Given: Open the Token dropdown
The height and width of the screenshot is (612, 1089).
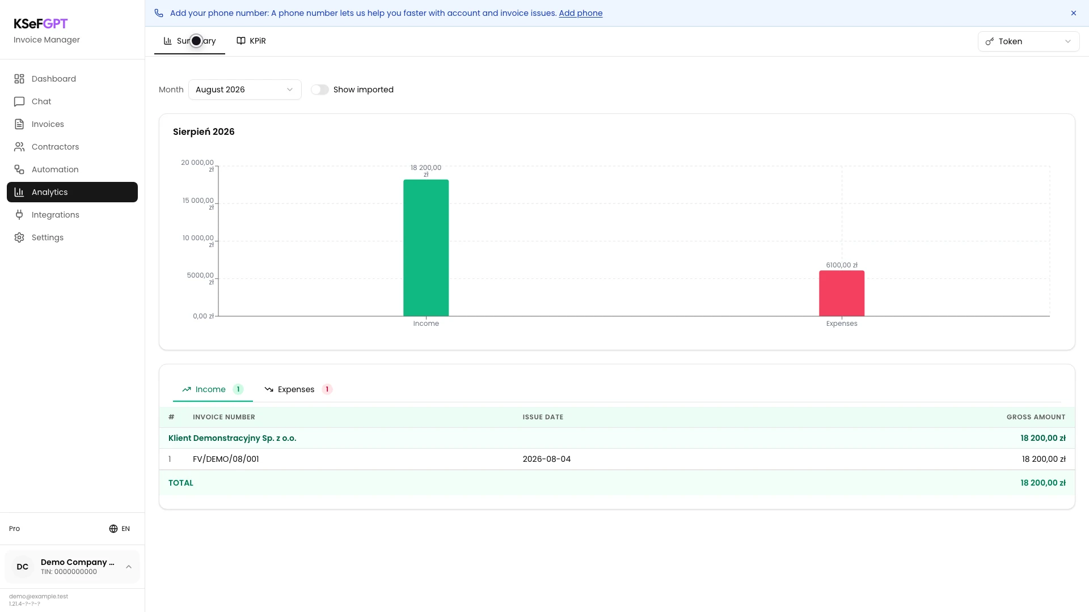Looking at the screenshot, I should click(1028, 41).
